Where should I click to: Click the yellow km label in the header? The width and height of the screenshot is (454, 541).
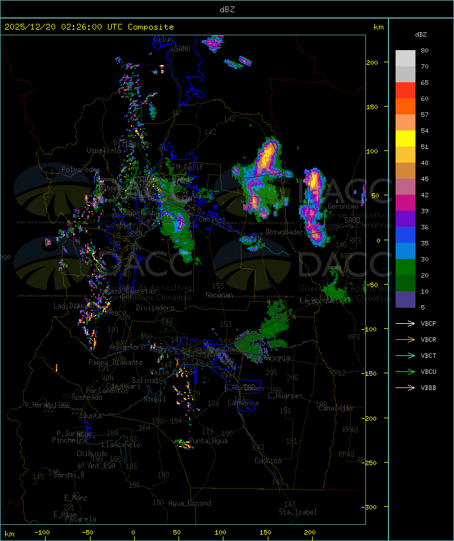coord(378,27)
